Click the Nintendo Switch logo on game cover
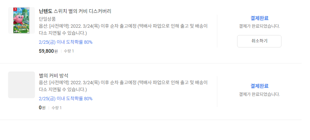Viewport: 310px width, 140px height. (15, 9)
